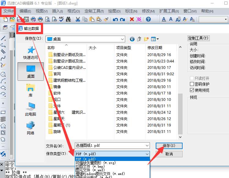Open the 绘图 menu
Viewport: 229px width, 178px height.
click(x=114, y=11)
